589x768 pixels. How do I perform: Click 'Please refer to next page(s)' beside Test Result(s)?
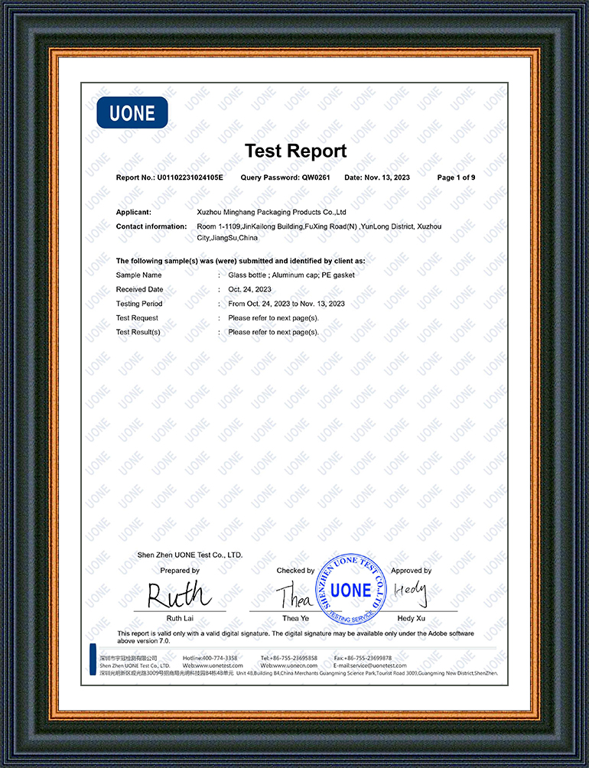(x=273, y=332)
